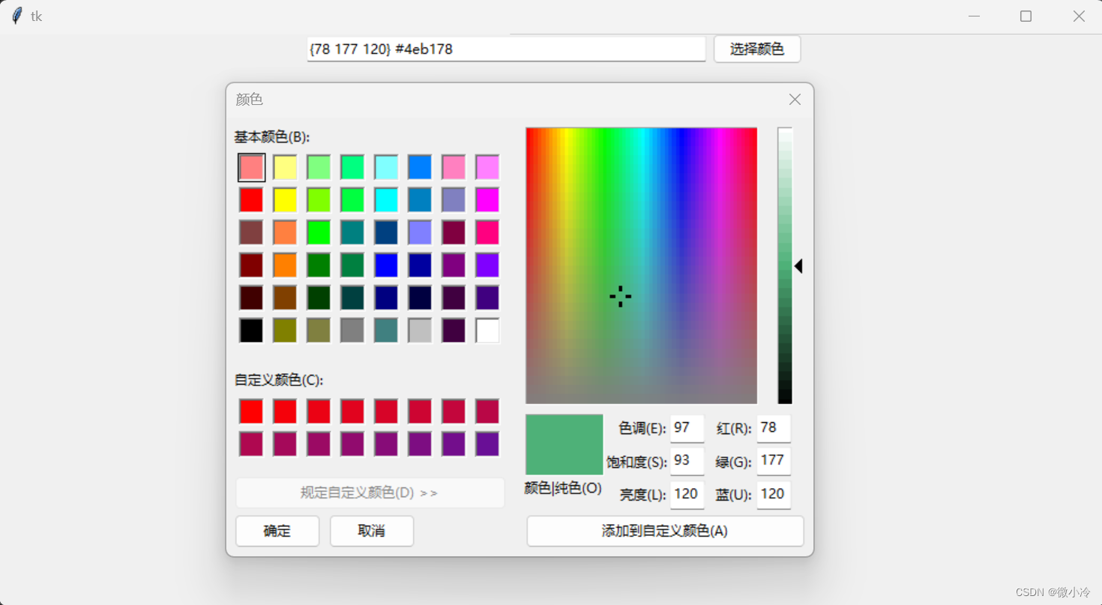
Task: Click the crosshair in the color spectrum
Action: pos(620,296)
